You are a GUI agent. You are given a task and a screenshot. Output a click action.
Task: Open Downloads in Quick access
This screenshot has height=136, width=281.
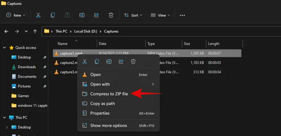[27, 67]
